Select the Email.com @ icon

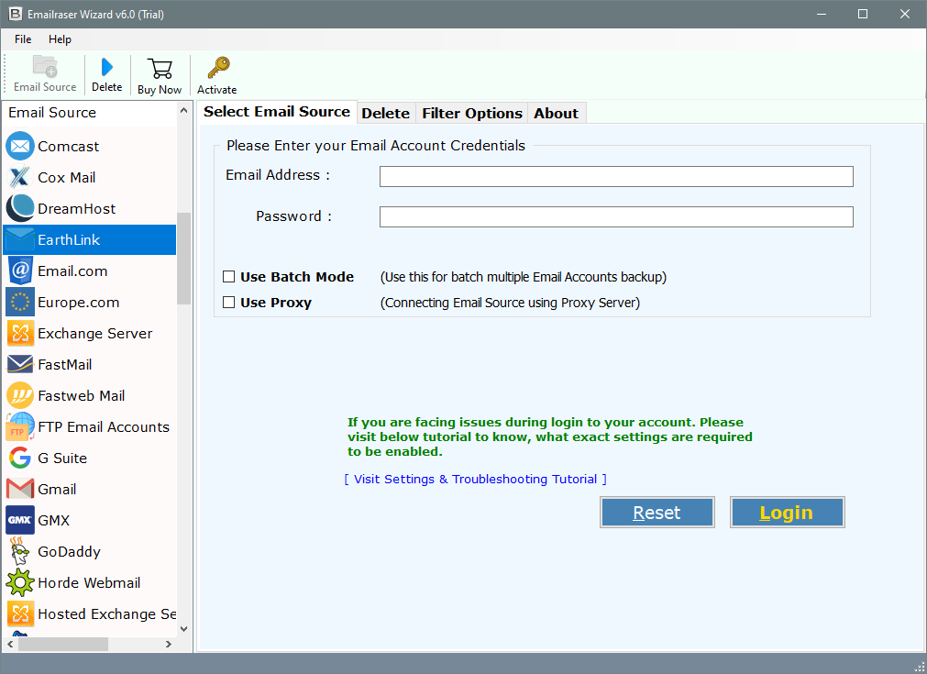click(20, 271)
